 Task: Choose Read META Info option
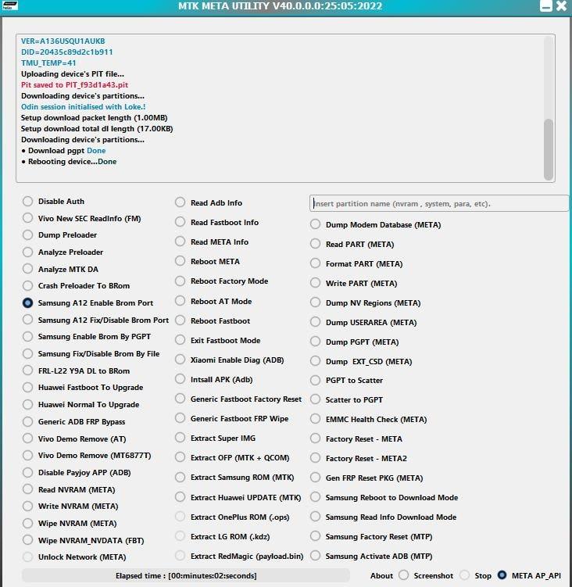pyautogui.click(x=180, y=242)
